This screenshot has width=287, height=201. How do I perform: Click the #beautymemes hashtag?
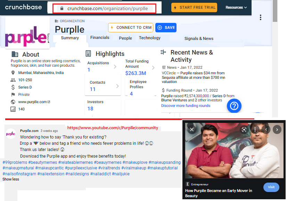43,162
